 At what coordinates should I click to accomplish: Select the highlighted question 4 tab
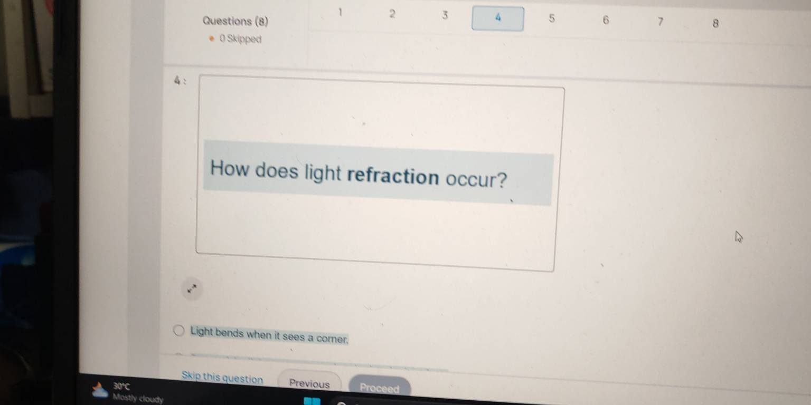tap(497, 18)
